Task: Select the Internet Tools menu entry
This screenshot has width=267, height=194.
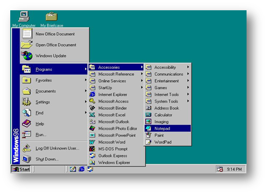Action: (168, 94)
